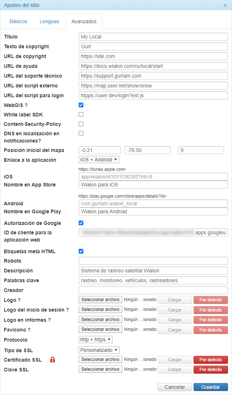Close the Ajustes del sitio dialog
The width and height of the screenshot is (232, 395).
(225, 5)
